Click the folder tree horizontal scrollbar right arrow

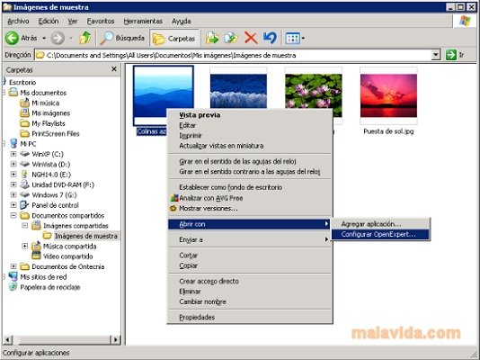pos(115,339)
